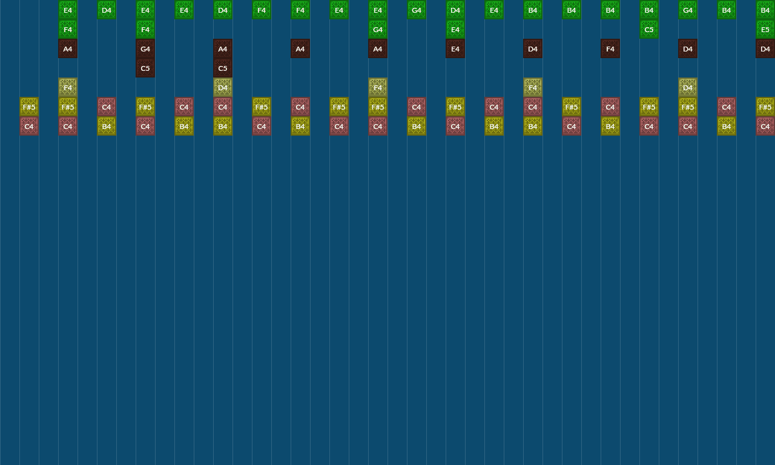This screenshot has height=465, width=775.
Task: Click the green C5 note block
Action: pyautogui.click(x=649, y=29)
